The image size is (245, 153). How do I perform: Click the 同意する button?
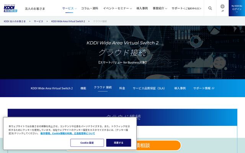(119, 143)
